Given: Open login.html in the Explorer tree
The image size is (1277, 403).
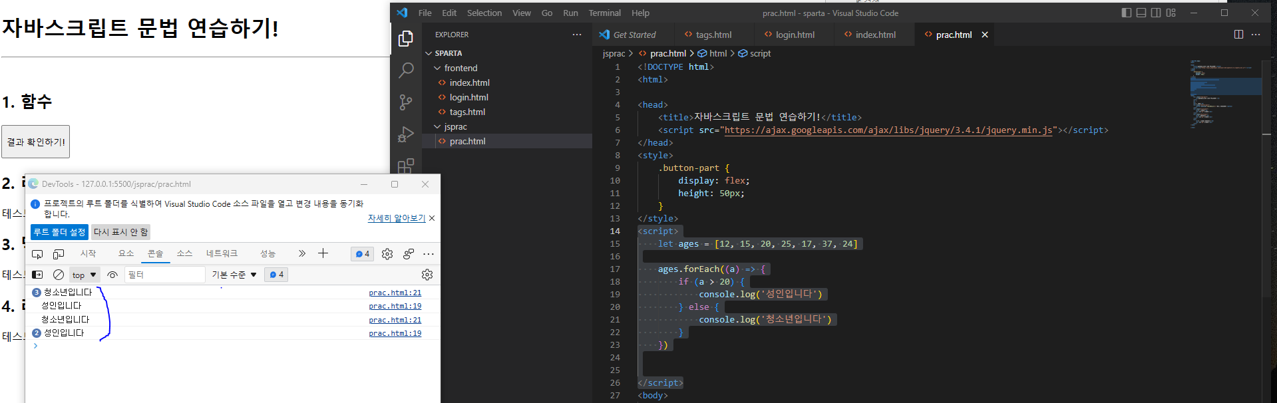Looking at the screenshot, I should click(468, 97).
